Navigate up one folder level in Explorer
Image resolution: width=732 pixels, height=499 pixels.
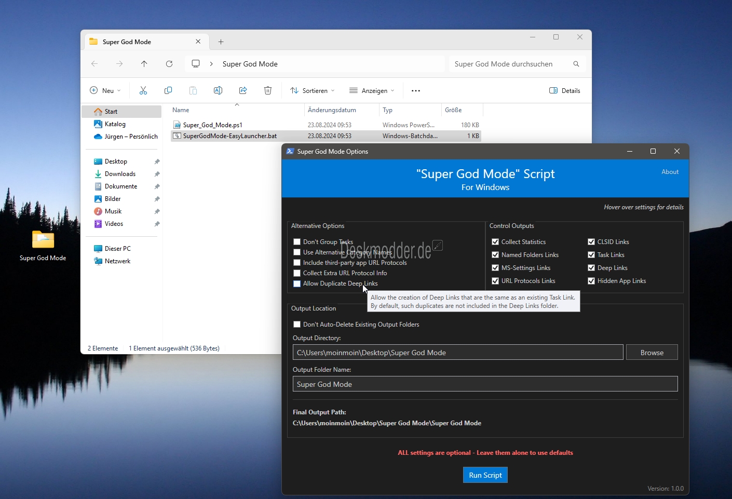pos(144,64)
